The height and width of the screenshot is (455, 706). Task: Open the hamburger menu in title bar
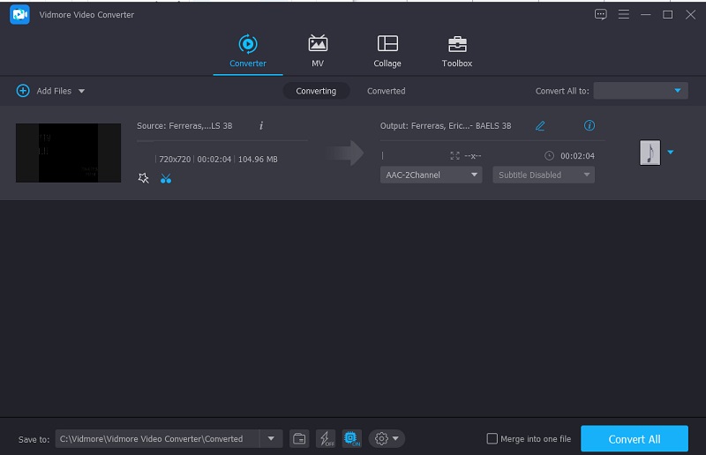point(624,14)
